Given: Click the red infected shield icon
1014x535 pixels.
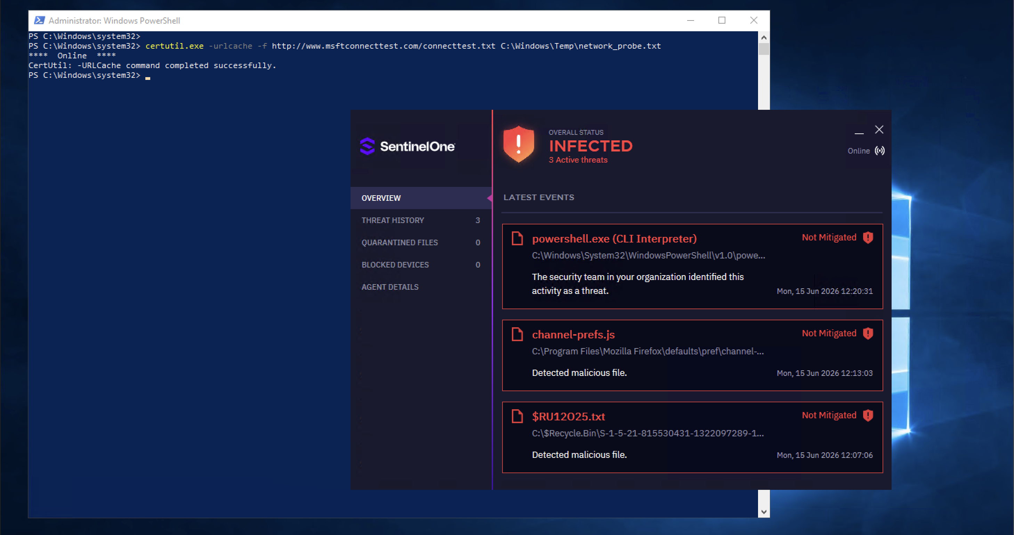Looking at the screenshot, I should 518,144.
